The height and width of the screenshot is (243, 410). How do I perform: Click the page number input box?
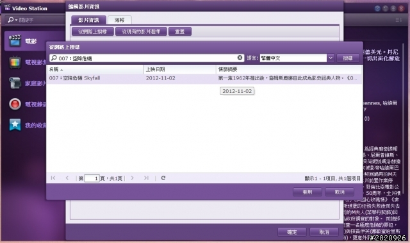tap(92, 178)
